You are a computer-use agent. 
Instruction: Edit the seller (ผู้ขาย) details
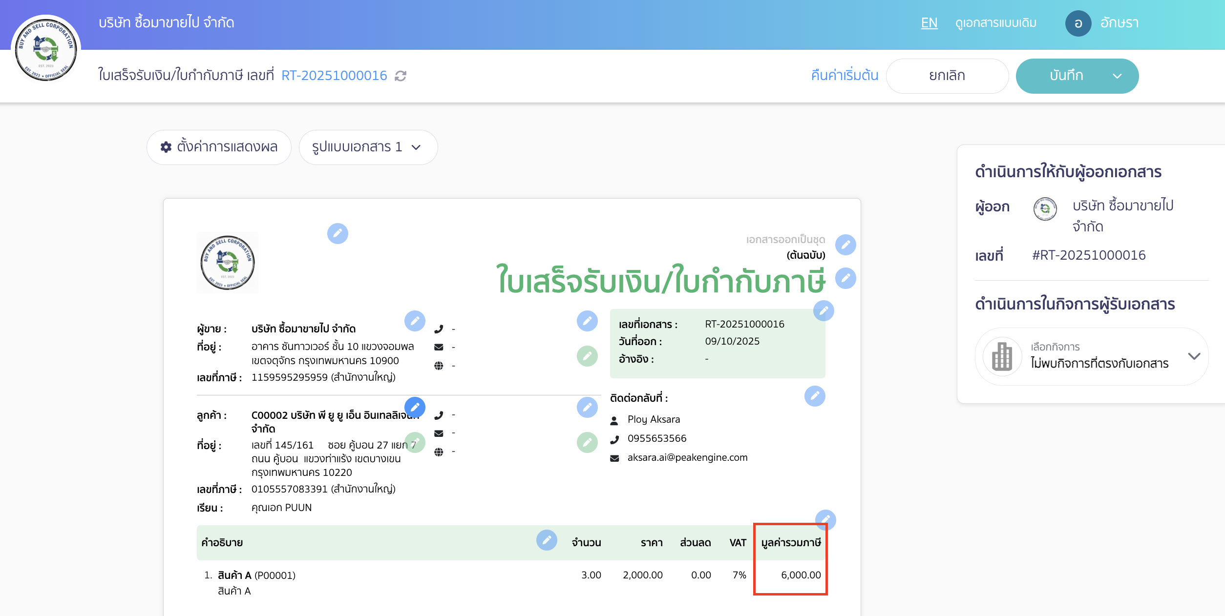click(x=415, y=321)
